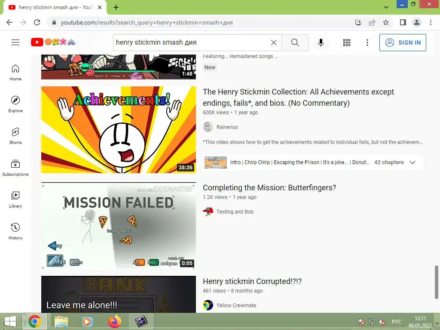This screenshot has width=440, height=330.
Task: Click the Chrome taskbar icon
Action: pos(35,321)
